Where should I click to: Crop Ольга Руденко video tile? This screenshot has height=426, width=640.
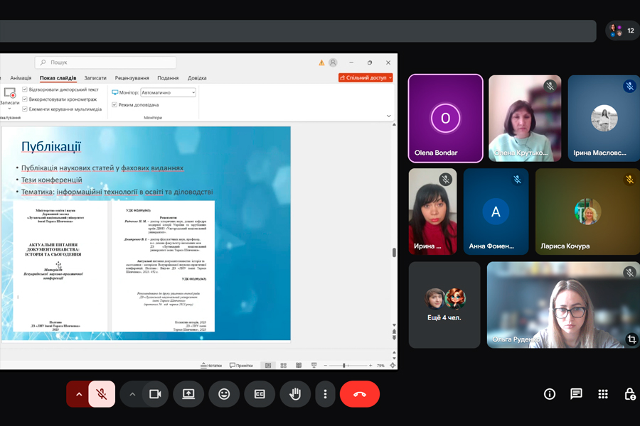click(631, 339)
